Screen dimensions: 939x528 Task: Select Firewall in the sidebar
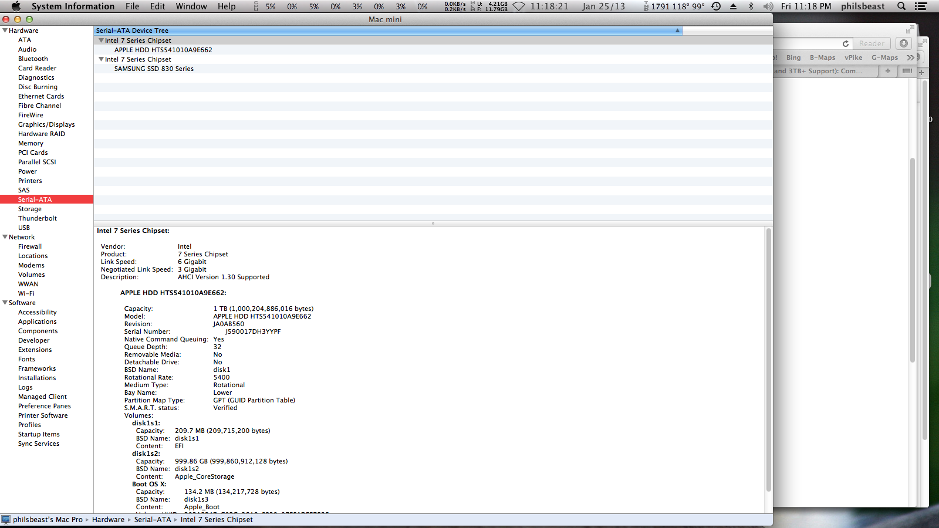30,246
